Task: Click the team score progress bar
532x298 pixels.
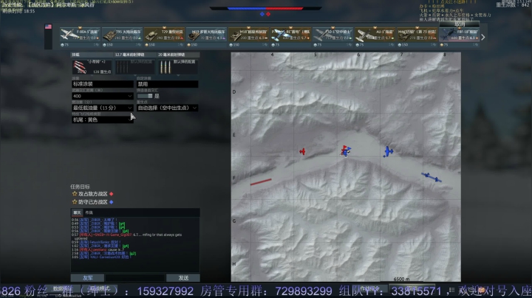Action: (x=266, y=8)
